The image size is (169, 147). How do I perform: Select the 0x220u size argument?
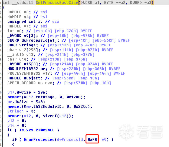pyautogui.click(x=81, y=107)
